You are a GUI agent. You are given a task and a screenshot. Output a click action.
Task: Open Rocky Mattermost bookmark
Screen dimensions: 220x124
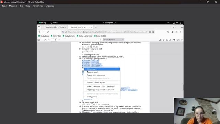[85, 36]
